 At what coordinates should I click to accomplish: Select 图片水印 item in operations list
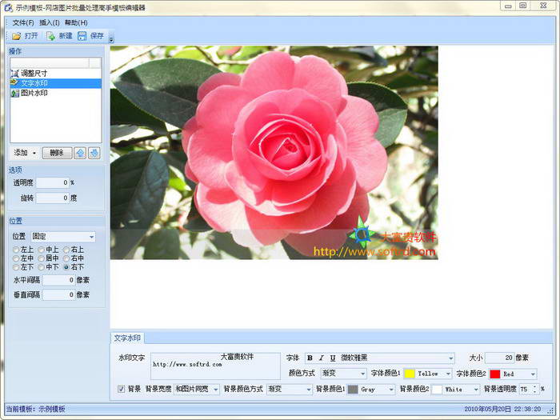coord(34,93)
